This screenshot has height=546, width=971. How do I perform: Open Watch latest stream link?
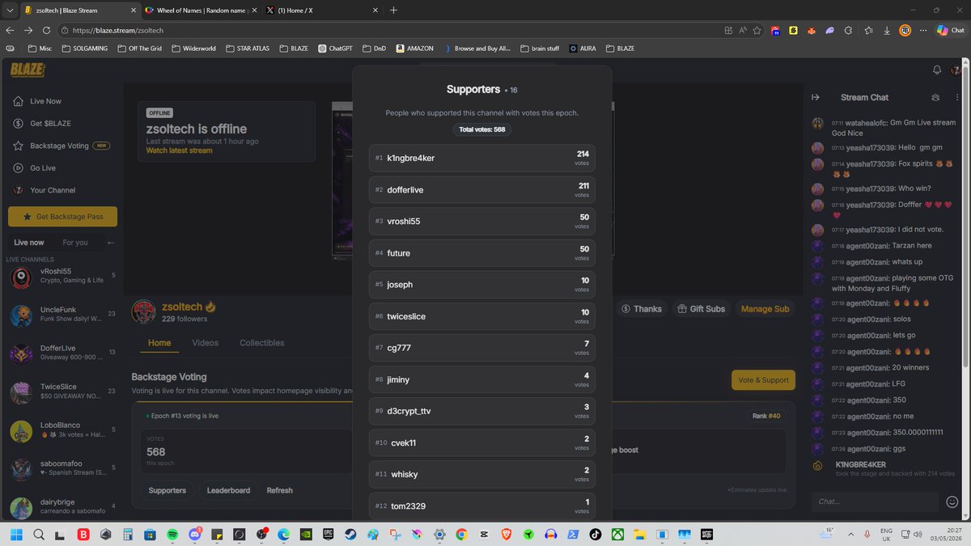click(x=179, y=150)
